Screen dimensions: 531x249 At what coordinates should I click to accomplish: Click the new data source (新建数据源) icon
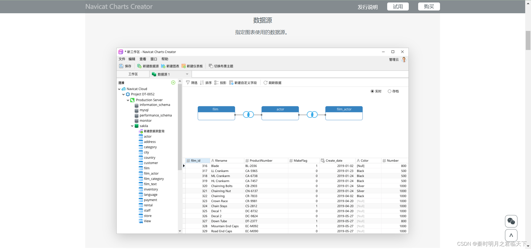click(x=139, y=66)
